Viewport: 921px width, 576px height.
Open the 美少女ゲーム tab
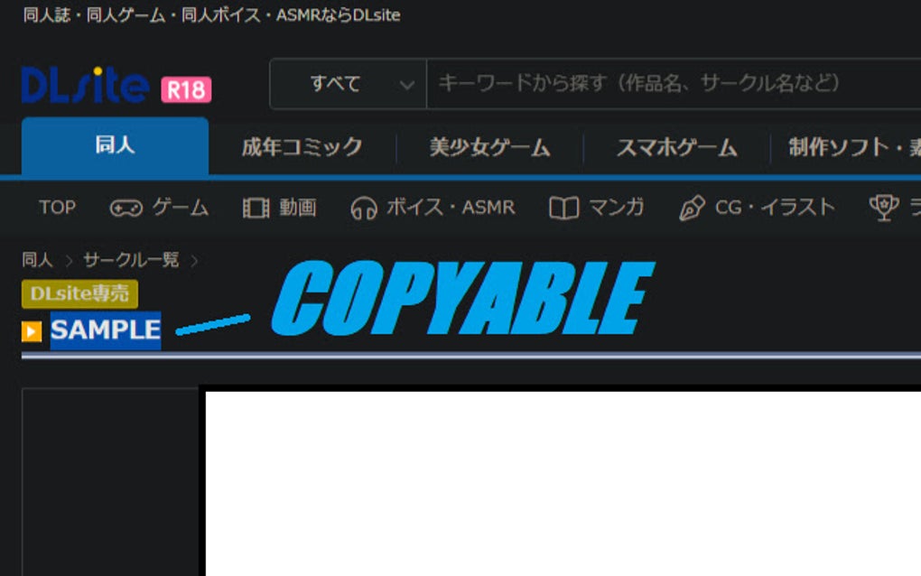490,146
